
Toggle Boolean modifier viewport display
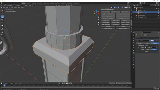[151, 41]
